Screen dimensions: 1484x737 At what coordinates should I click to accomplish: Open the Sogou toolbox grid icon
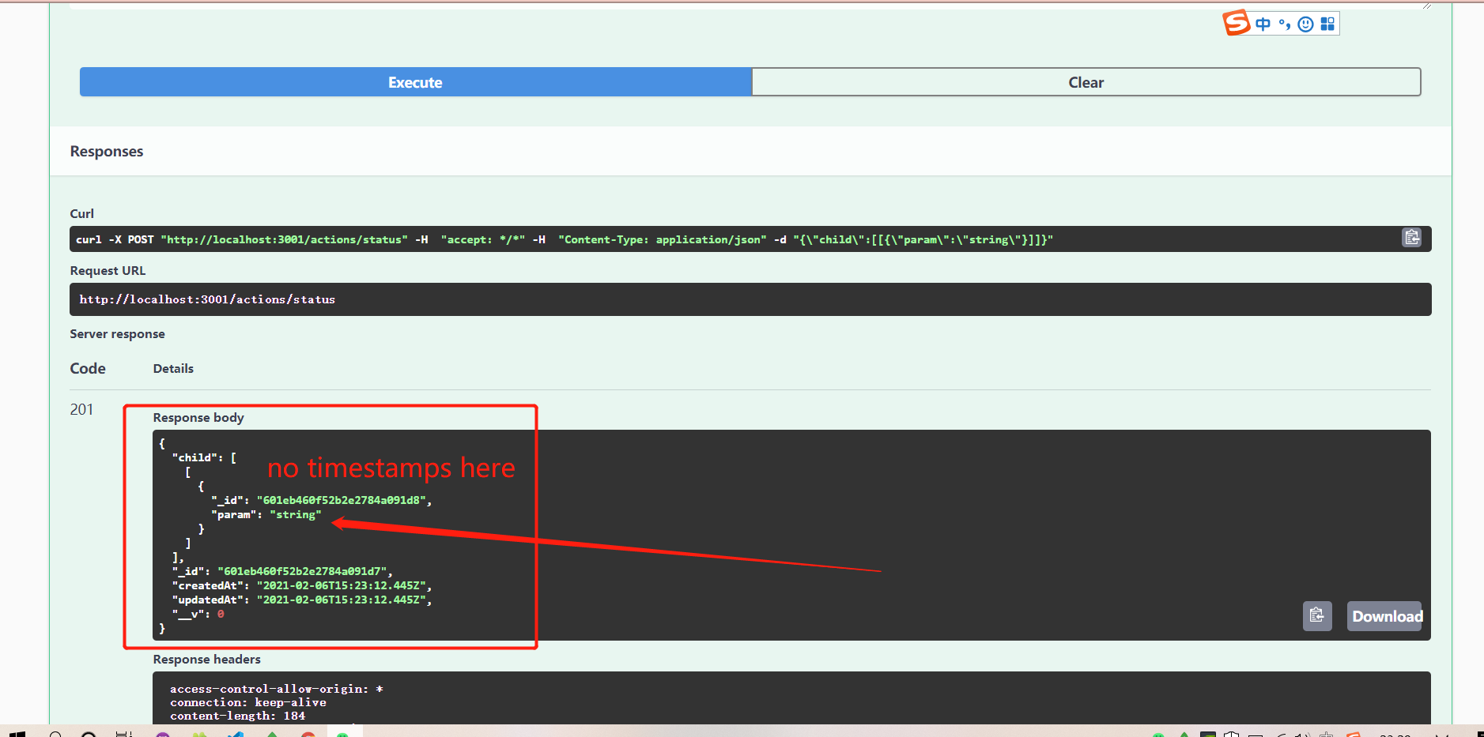(x=1328, y=24)
